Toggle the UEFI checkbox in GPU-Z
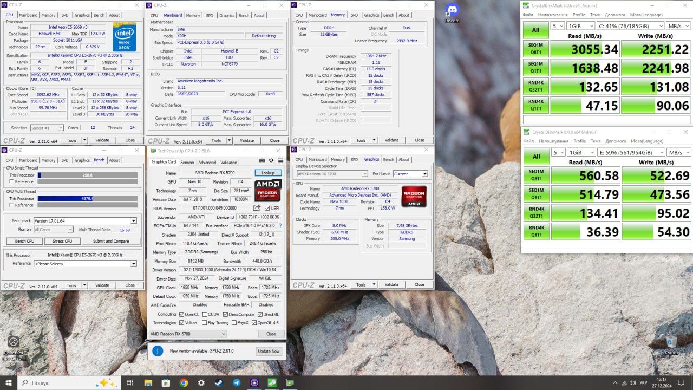 tap(267, 208)
